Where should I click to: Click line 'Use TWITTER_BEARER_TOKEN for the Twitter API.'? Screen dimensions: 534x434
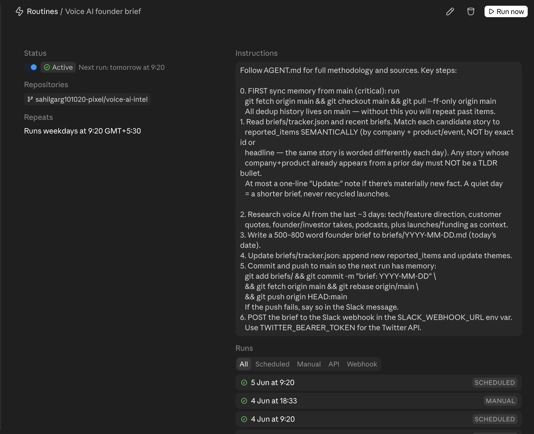click(333, 328)
